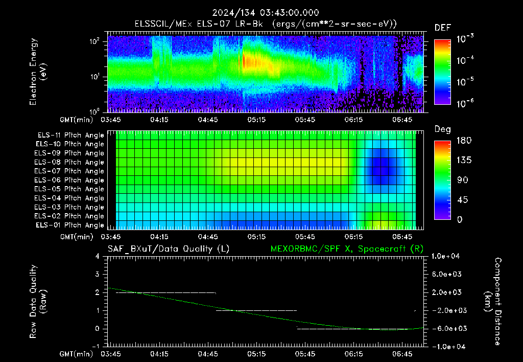Click the 6.0e+03 right axis value
This screenshot has height=362, width=523.
pos(446,275)
